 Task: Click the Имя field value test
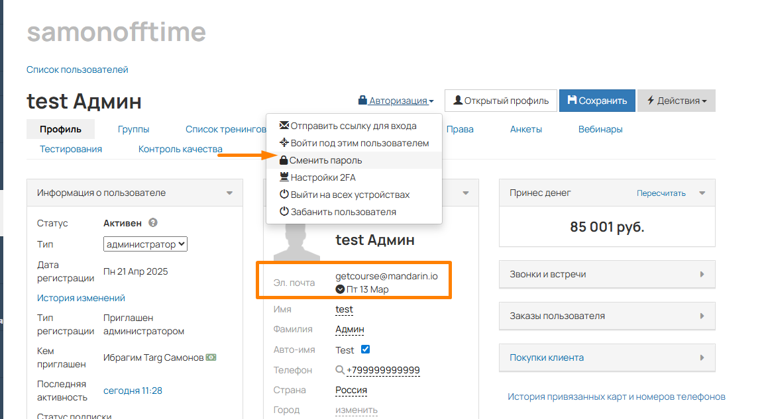344,309
